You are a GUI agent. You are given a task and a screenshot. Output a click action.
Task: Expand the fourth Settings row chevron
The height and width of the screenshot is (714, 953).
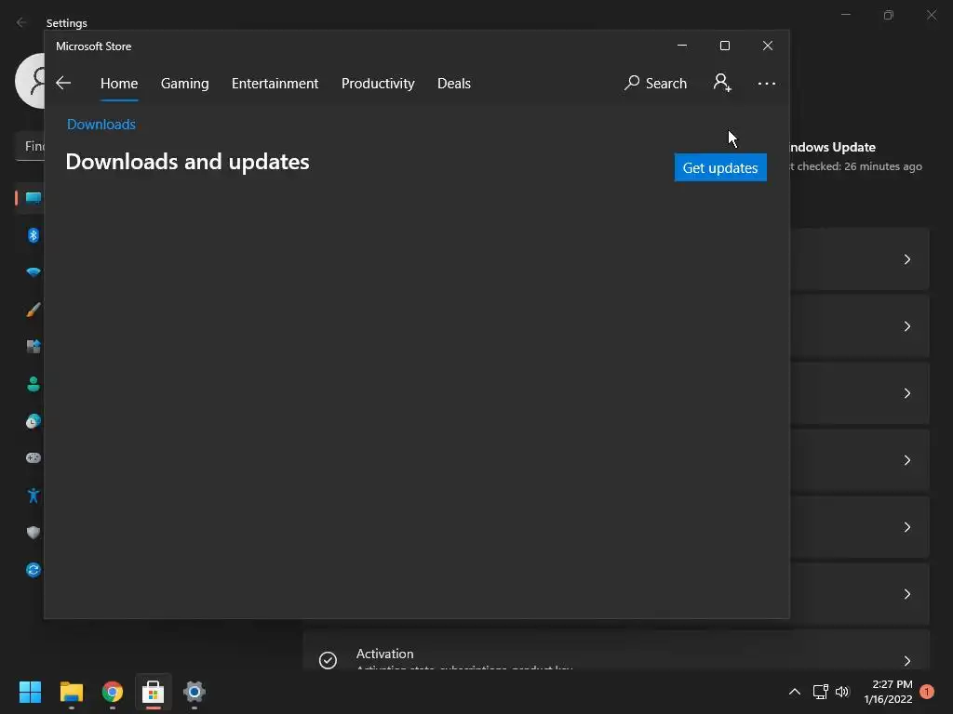point(906,460)
